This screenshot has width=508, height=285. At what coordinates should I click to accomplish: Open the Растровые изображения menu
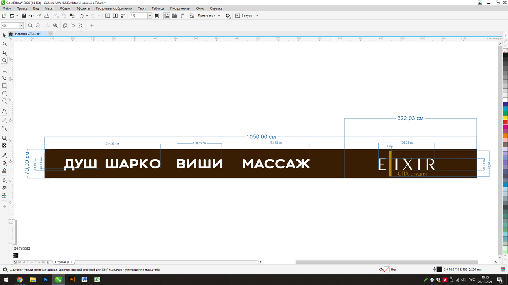point(114,8)
